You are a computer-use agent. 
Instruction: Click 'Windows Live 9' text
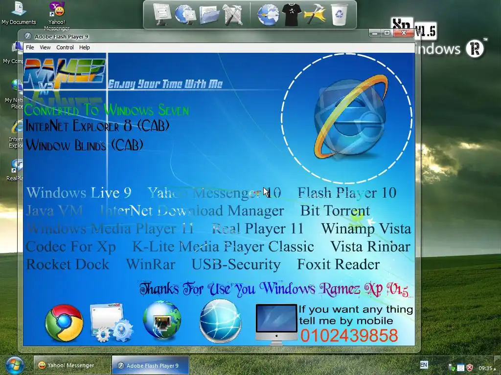click(79, 192)
